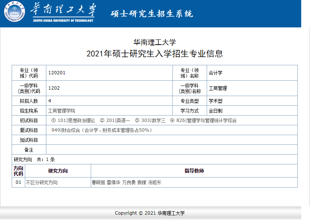Select the planned enrollment number 4
Screen dimensions: 311x221
click(50, 101)
